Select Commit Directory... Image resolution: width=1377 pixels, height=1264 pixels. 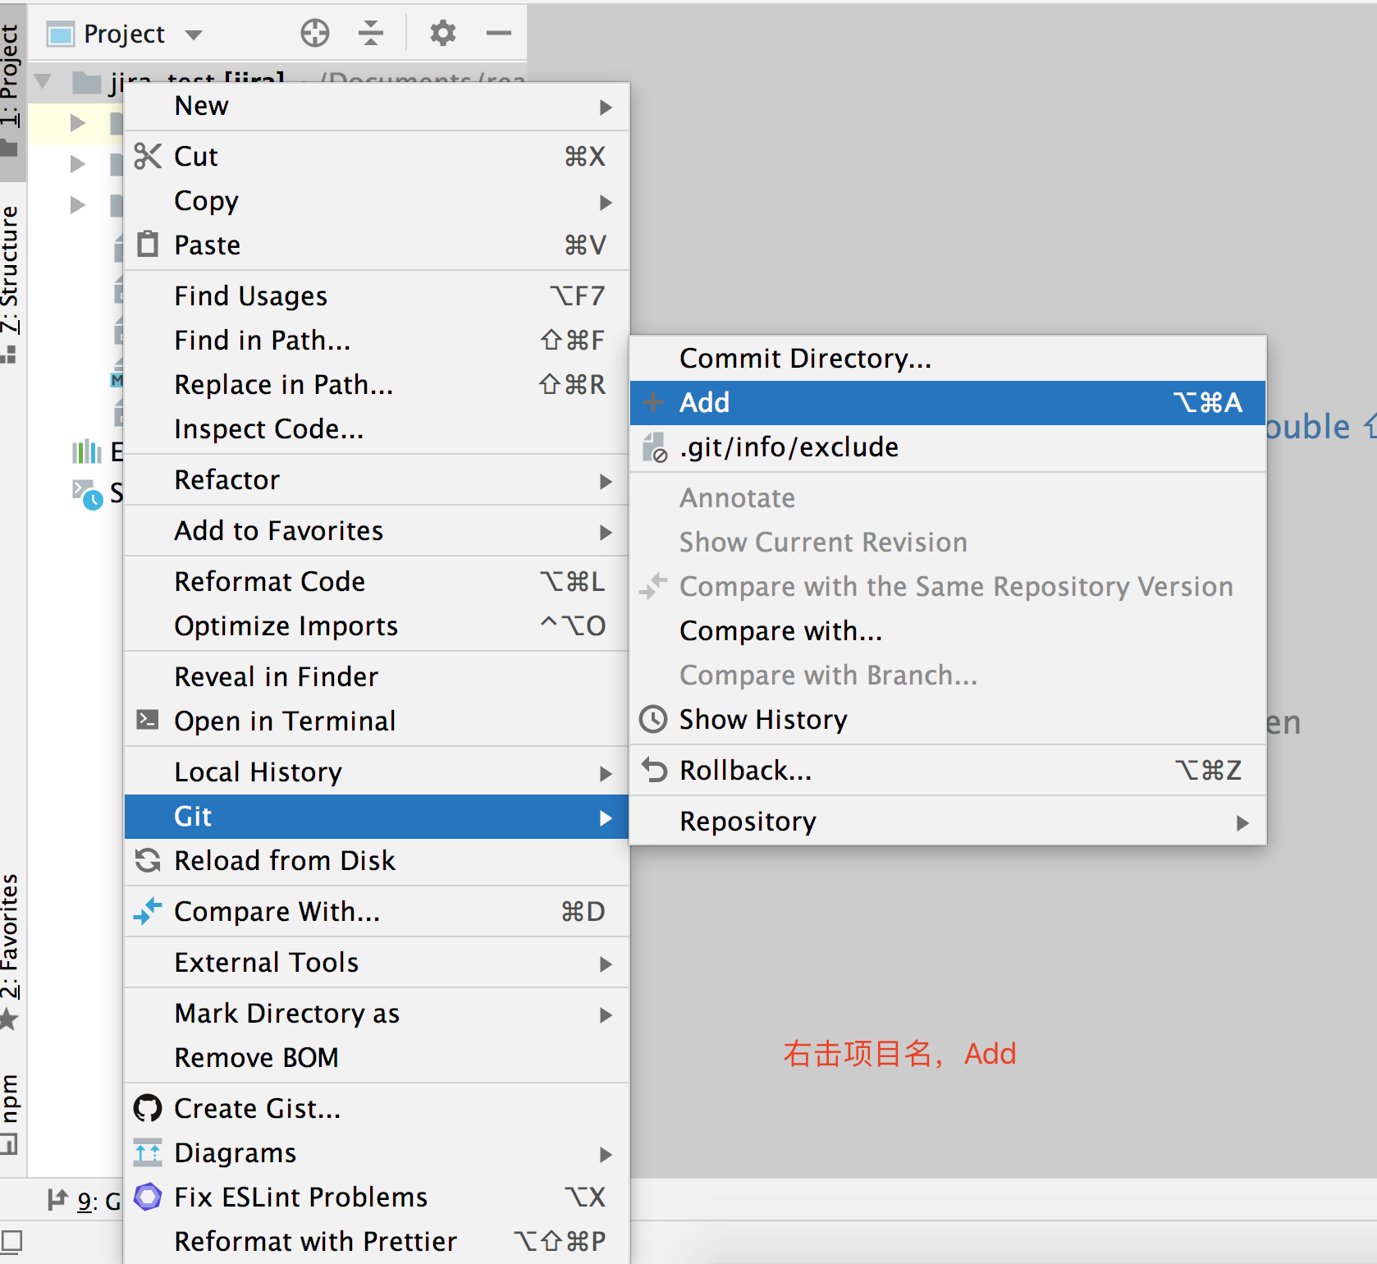[948, 358]
